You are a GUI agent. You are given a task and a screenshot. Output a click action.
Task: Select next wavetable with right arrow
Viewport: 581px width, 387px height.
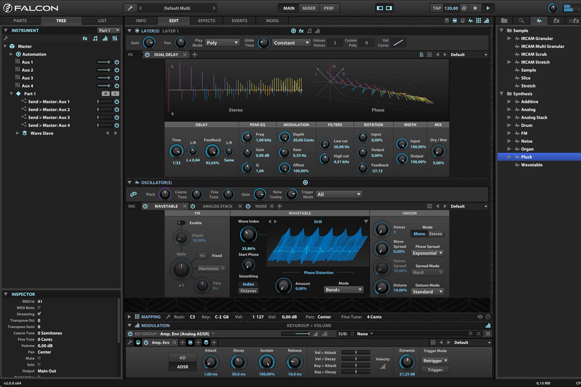[x=275, y=222]
